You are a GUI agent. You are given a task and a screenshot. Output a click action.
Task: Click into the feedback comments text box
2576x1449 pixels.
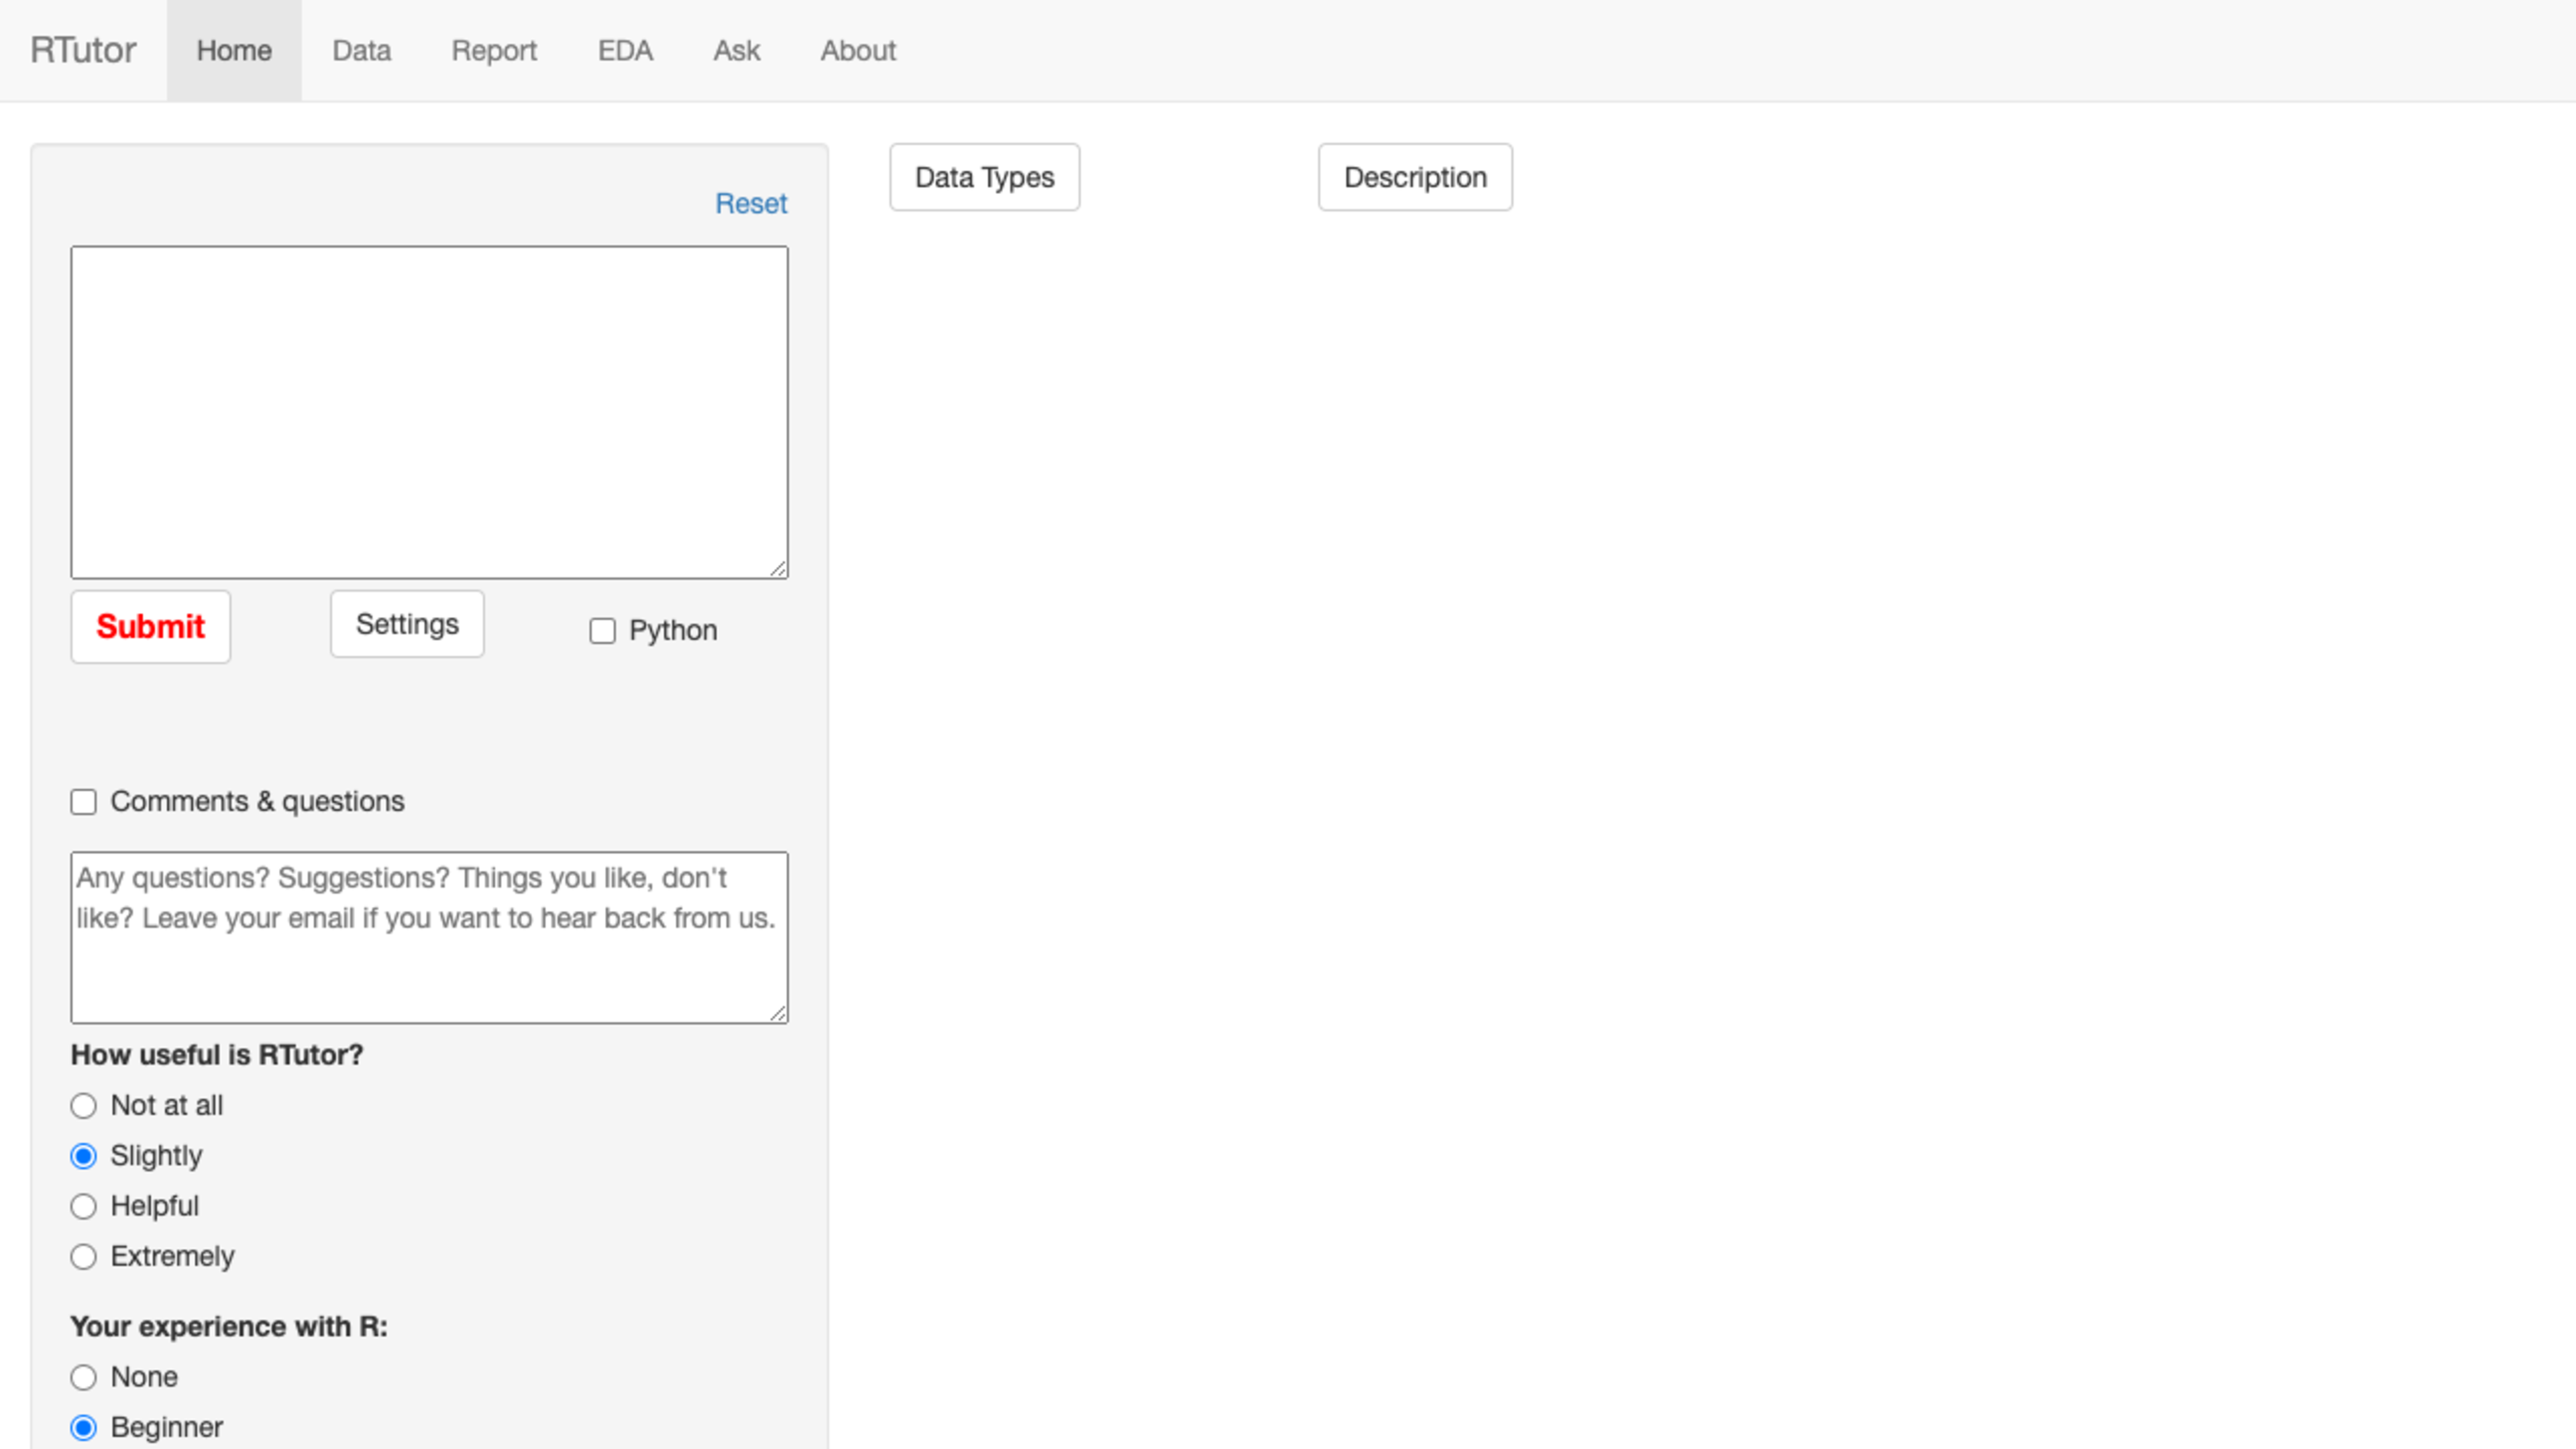[x=429, y=937]
